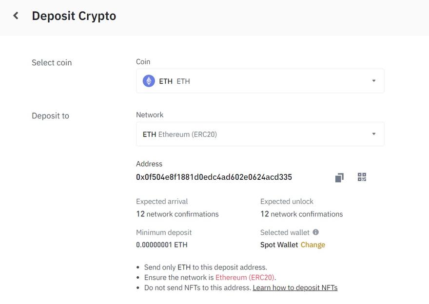Screen dimensions: 429x304
Task: Open the Selected wallet info tooltip
Action: [315, 232]
